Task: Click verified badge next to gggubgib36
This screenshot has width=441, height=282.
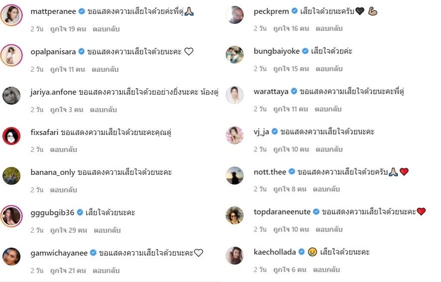Action: pos(80,212)
